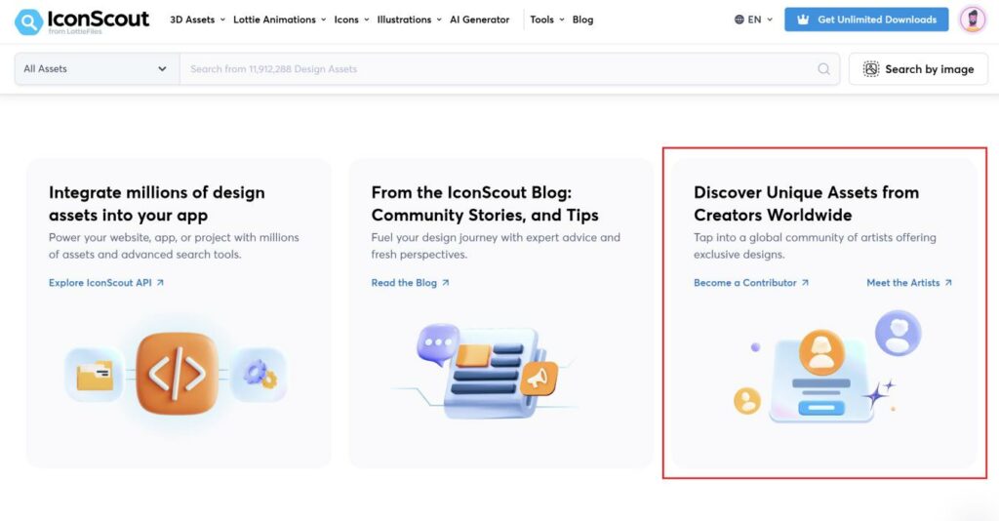Click the image-search icon in Search by image
The height and width of the screenshot is (521, 999).
[871, 69]
